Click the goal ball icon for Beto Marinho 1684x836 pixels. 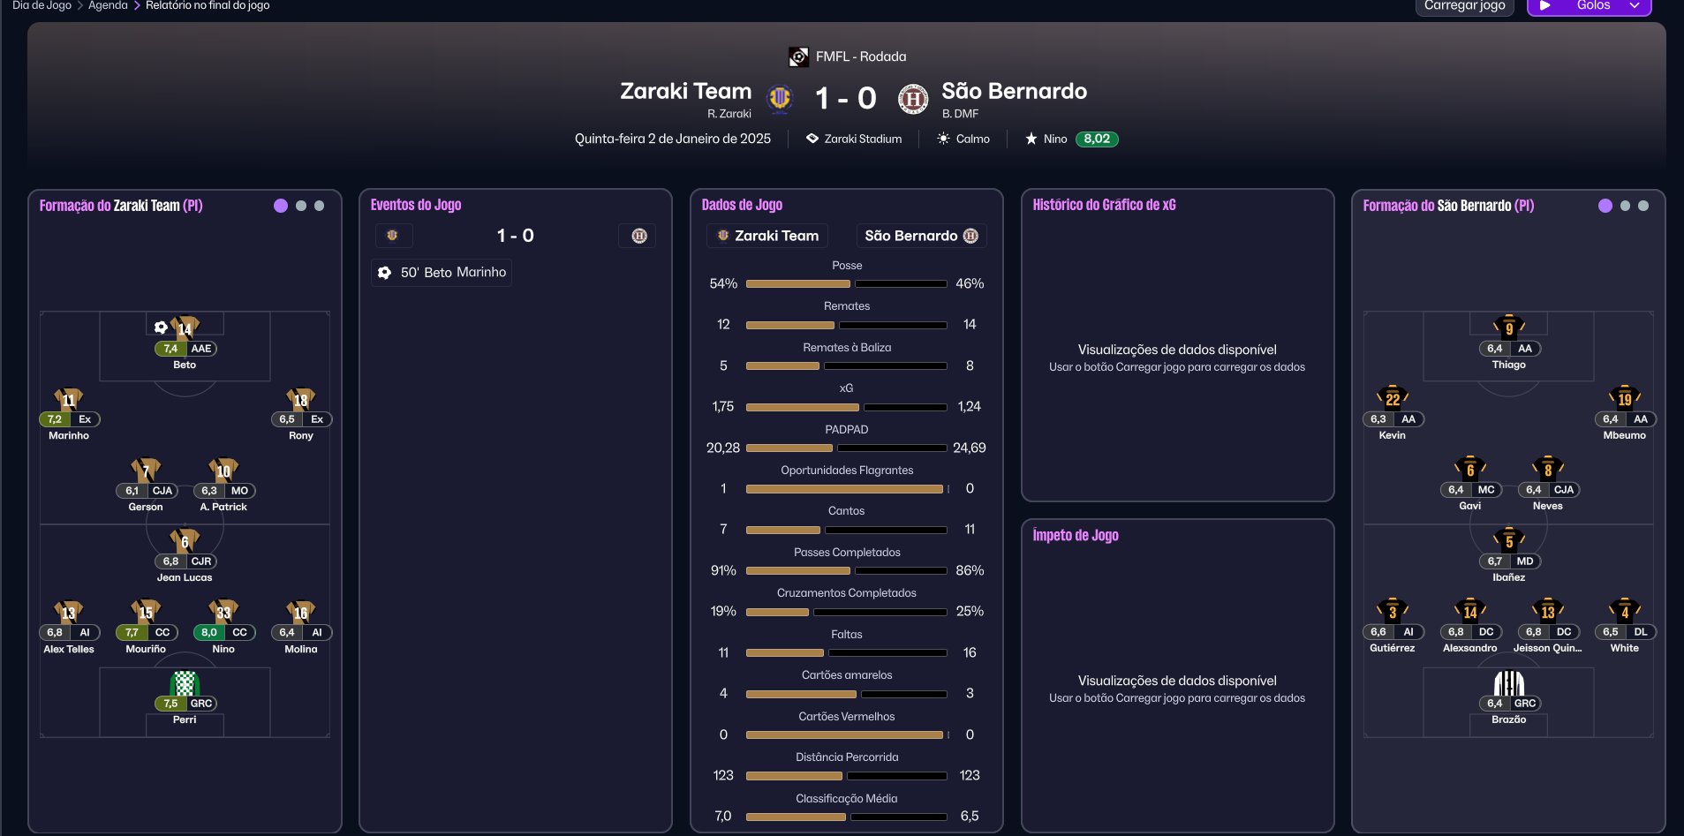pyautogui.click(x=385, y=273)
